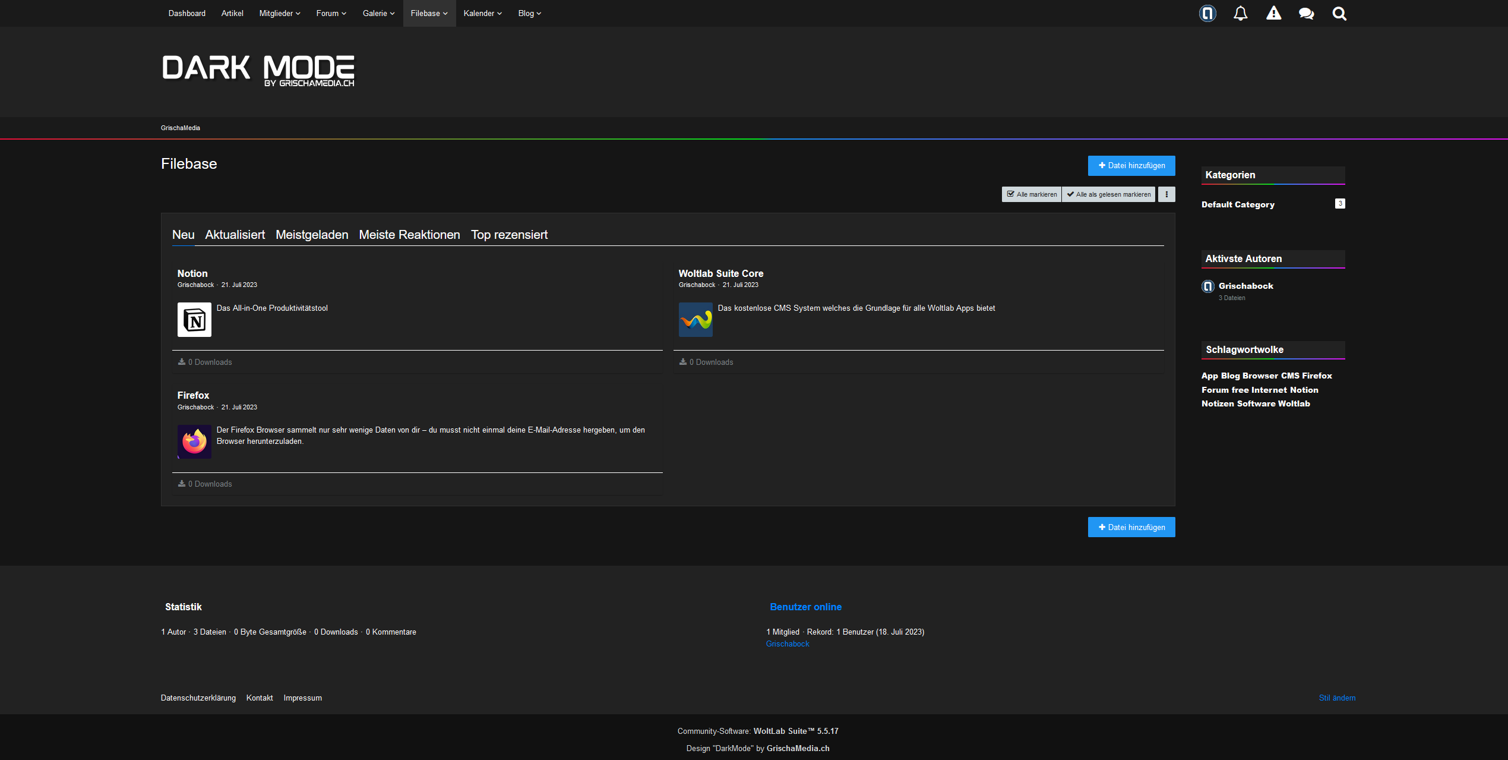This screenshot has width=1508, height=760.
Task: Open the three-dot more options button
Action: 1166,194
